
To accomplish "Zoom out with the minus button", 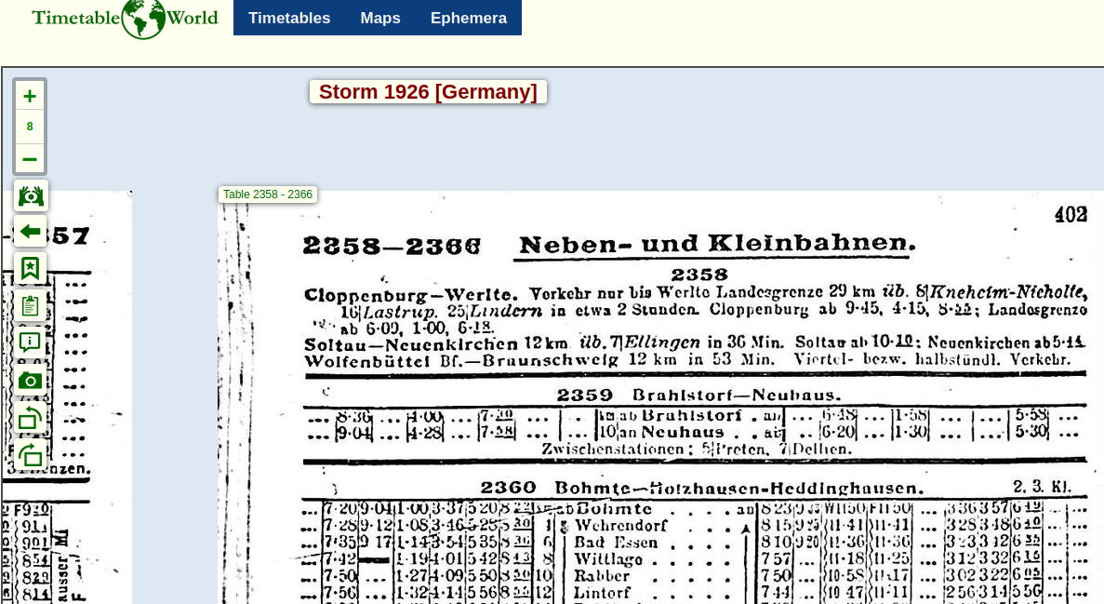I will tap(30, 159).
